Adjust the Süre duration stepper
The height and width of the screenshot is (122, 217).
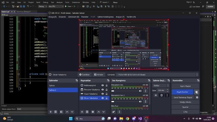[x=167, y=90]
